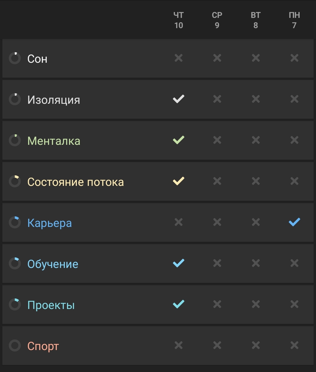Click the empty ring icon beside Спорт
This screenshot has width=316, height=372.
[x=15, y=346]
